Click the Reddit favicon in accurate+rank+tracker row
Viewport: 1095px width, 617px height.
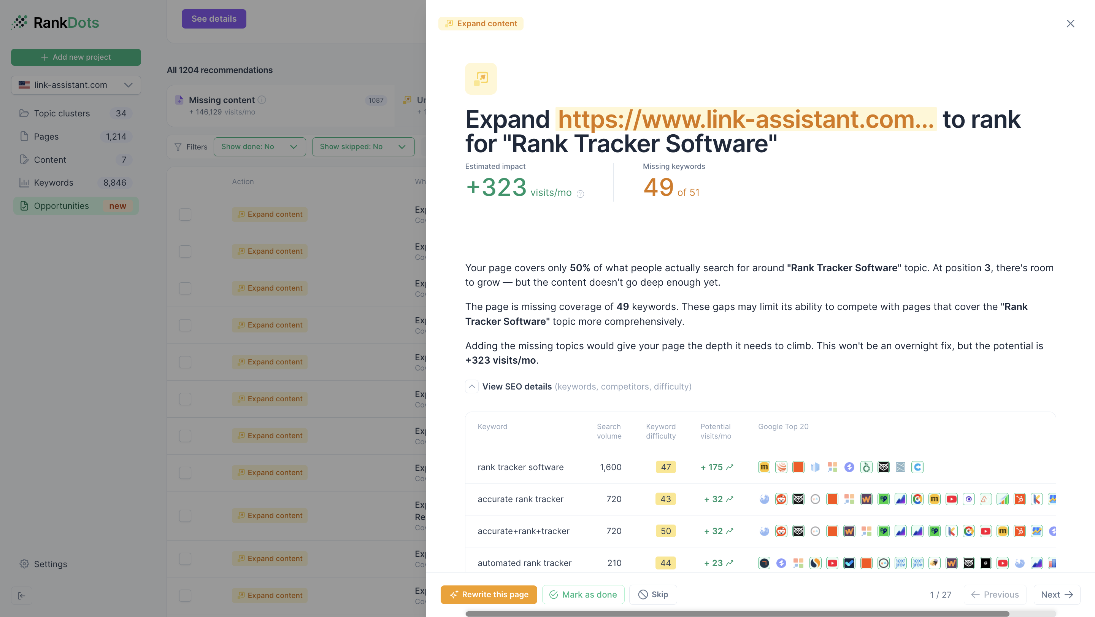(781, 531)
